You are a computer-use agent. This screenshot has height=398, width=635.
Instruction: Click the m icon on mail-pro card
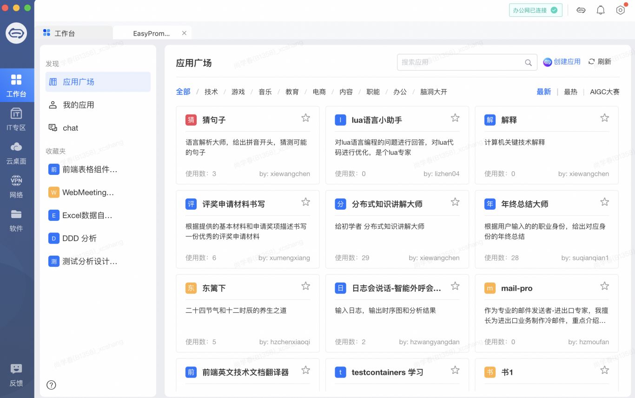pos(490,288)
